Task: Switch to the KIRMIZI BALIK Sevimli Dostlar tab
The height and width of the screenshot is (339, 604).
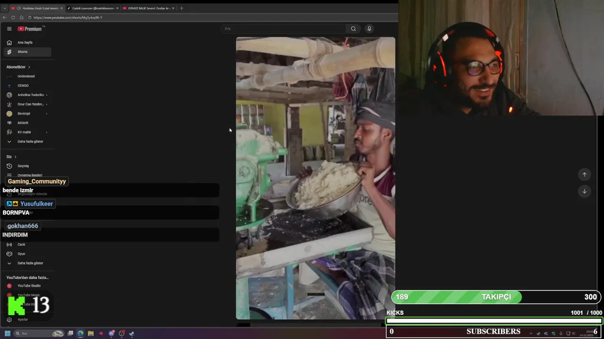Action: (x=149, y=8)
